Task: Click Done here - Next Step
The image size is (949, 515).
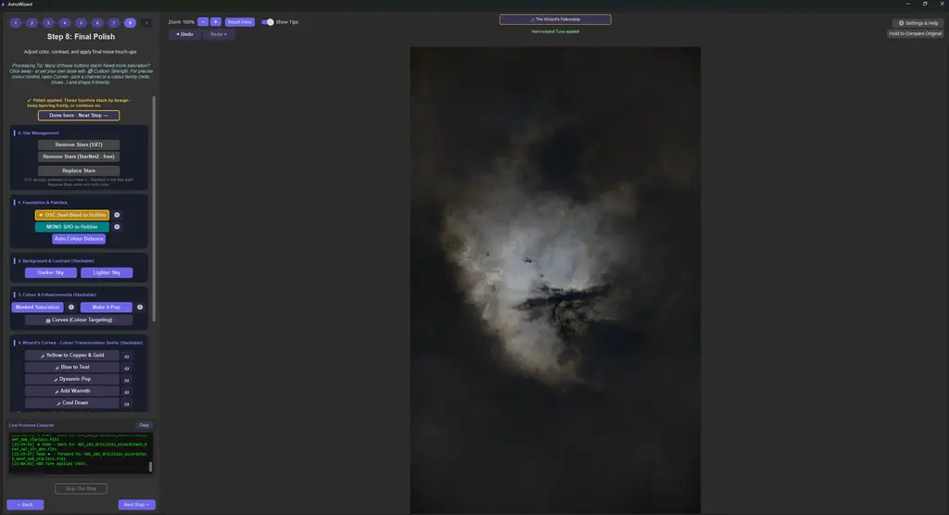Action: (79, 116)
